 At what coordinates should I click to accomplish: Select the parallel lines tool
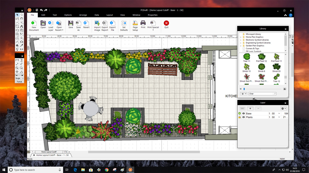[x=17, y=42]
